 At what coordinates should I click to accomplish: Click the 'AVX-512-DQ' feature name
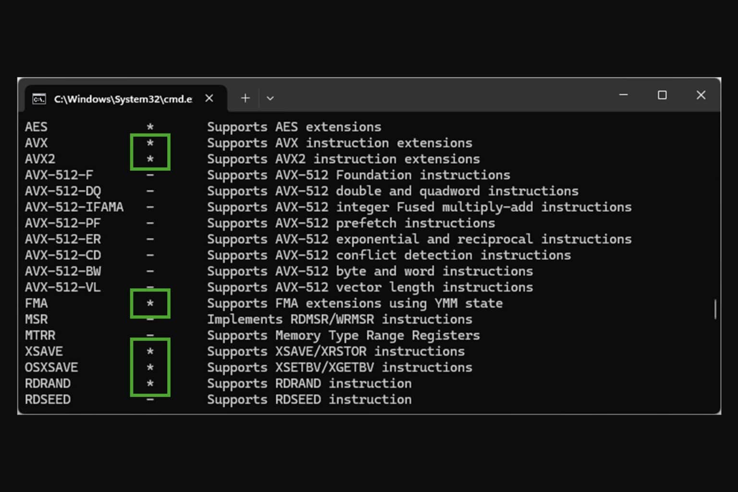tap(63, 191)
